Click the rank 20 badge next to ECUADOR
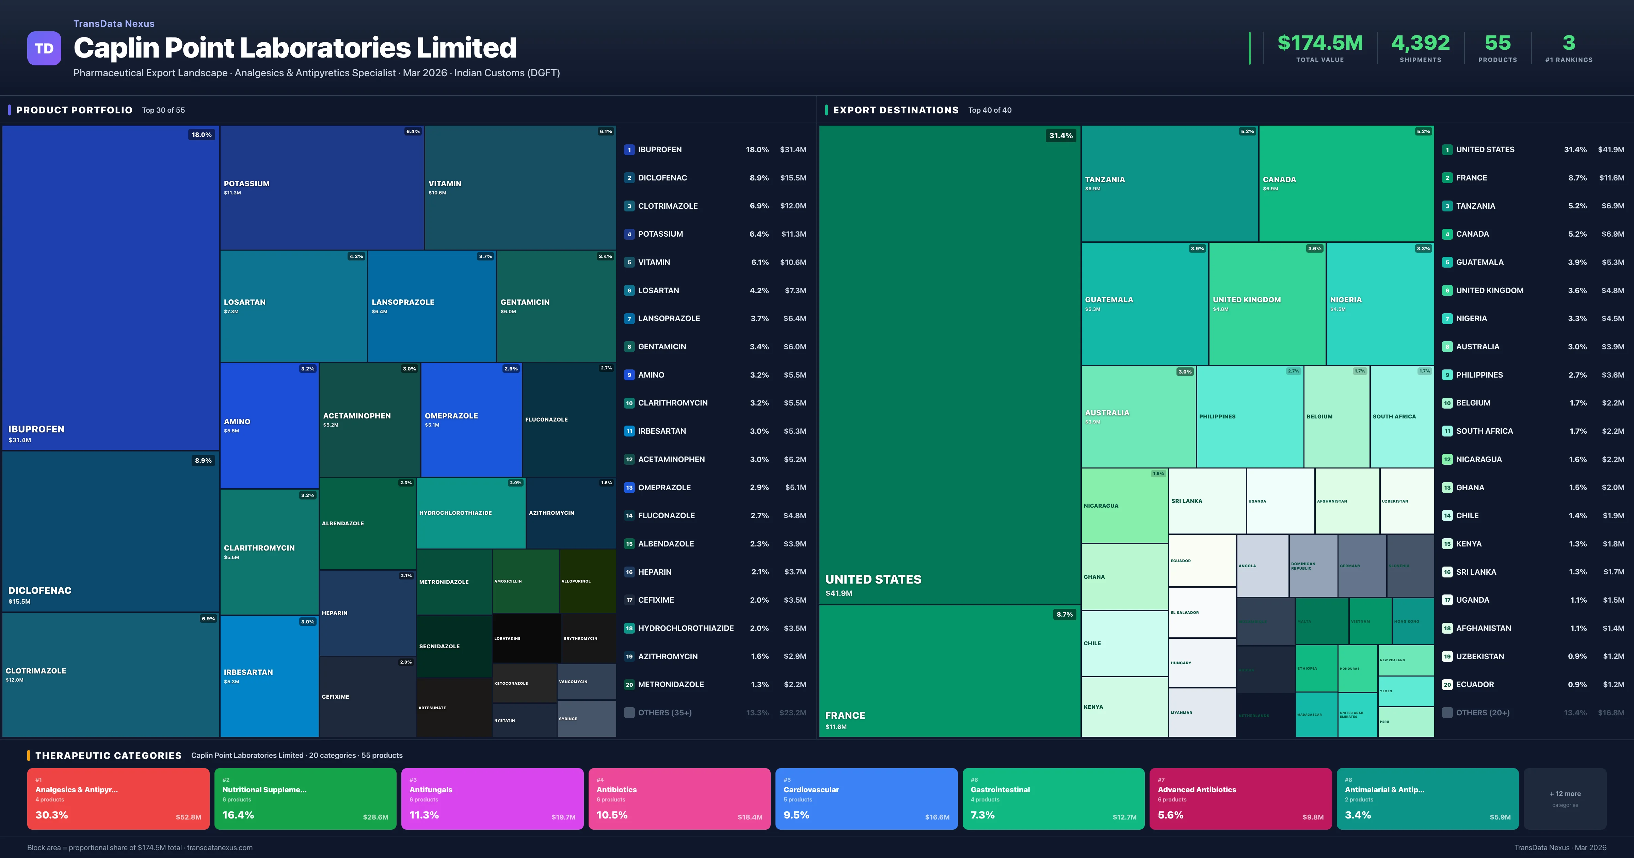Image resolution: width=1634 pixels, height=858 pixels. pos(1447,684)
